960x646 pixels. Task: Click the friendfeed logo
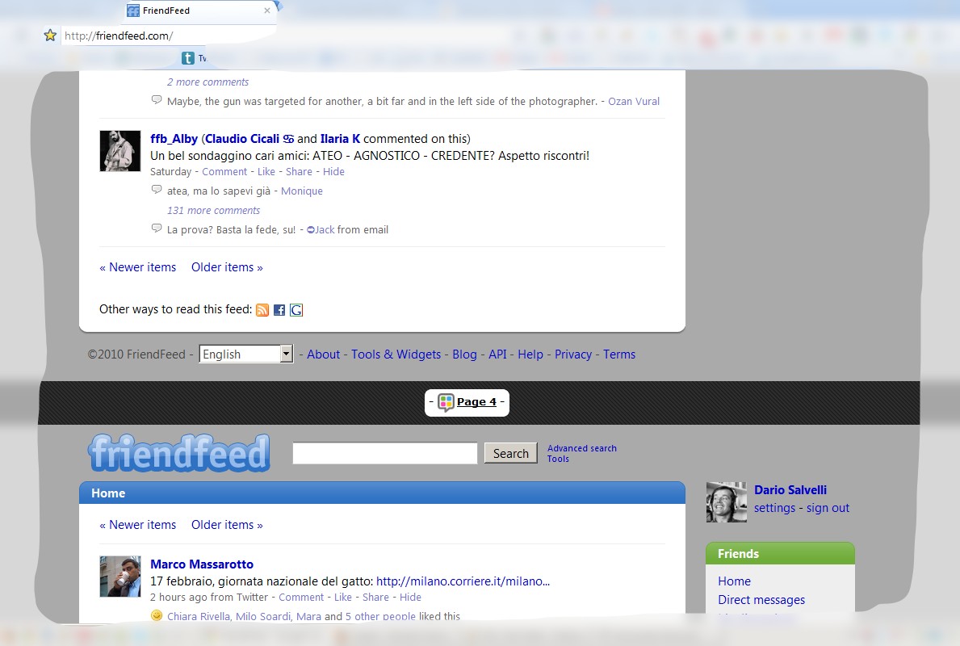(178, 453)
